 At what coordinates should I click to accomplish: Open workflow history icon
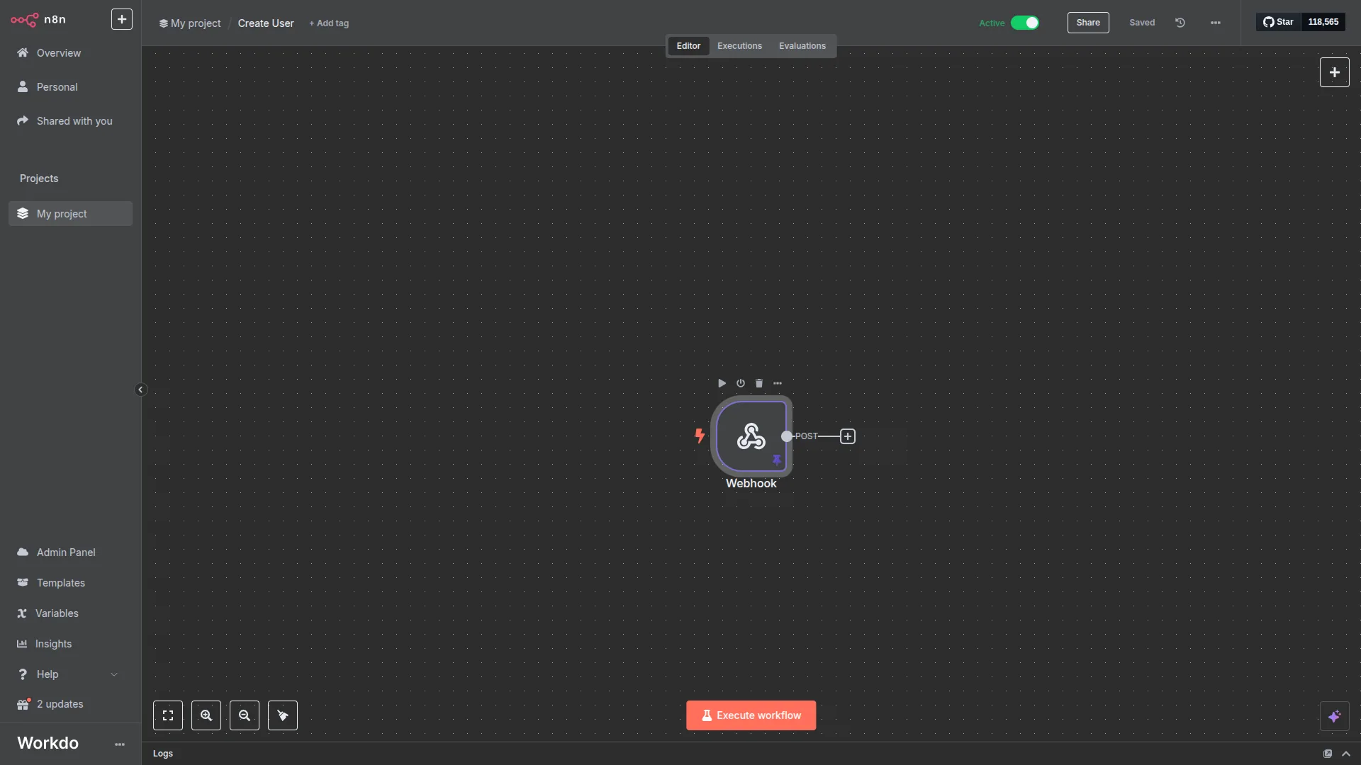(1180, 23)
